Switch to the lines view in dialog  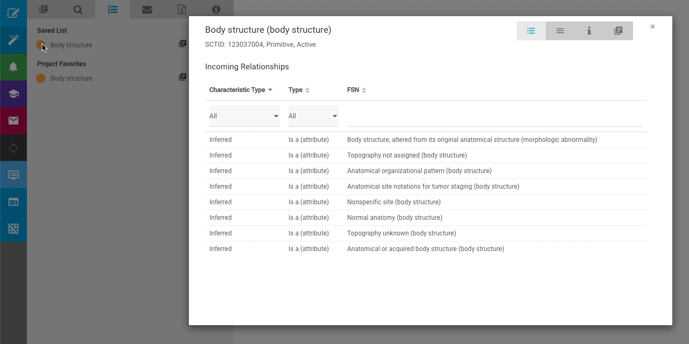click(560, 31)
